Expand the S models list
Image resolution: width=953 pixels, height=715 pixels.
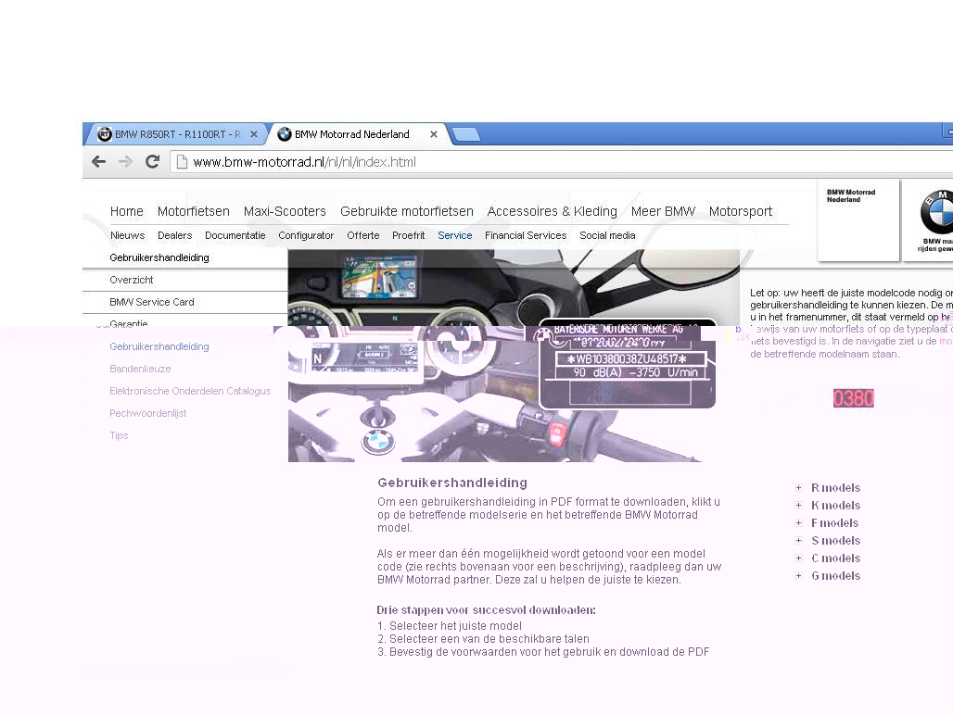[x=834, y=541]
